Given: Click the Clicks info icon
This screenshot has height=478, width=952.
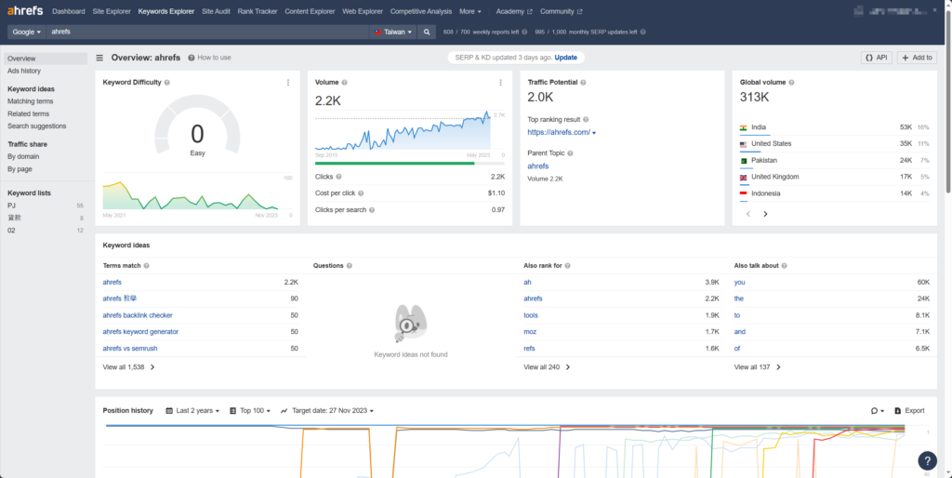Looking at the screenshot, I should pos(338,177).
